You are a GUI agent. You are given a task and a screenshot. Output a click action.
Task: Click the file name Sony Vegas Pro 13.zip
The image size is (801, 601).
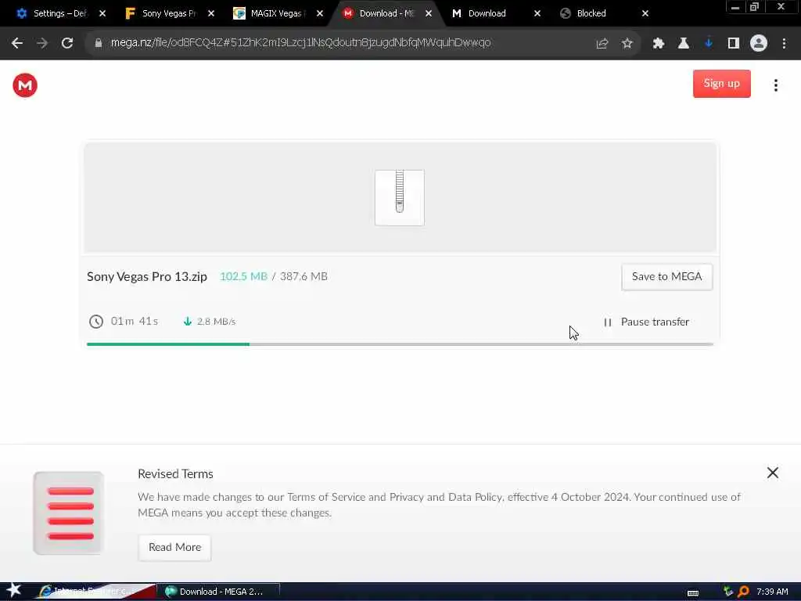pos(147,277)
